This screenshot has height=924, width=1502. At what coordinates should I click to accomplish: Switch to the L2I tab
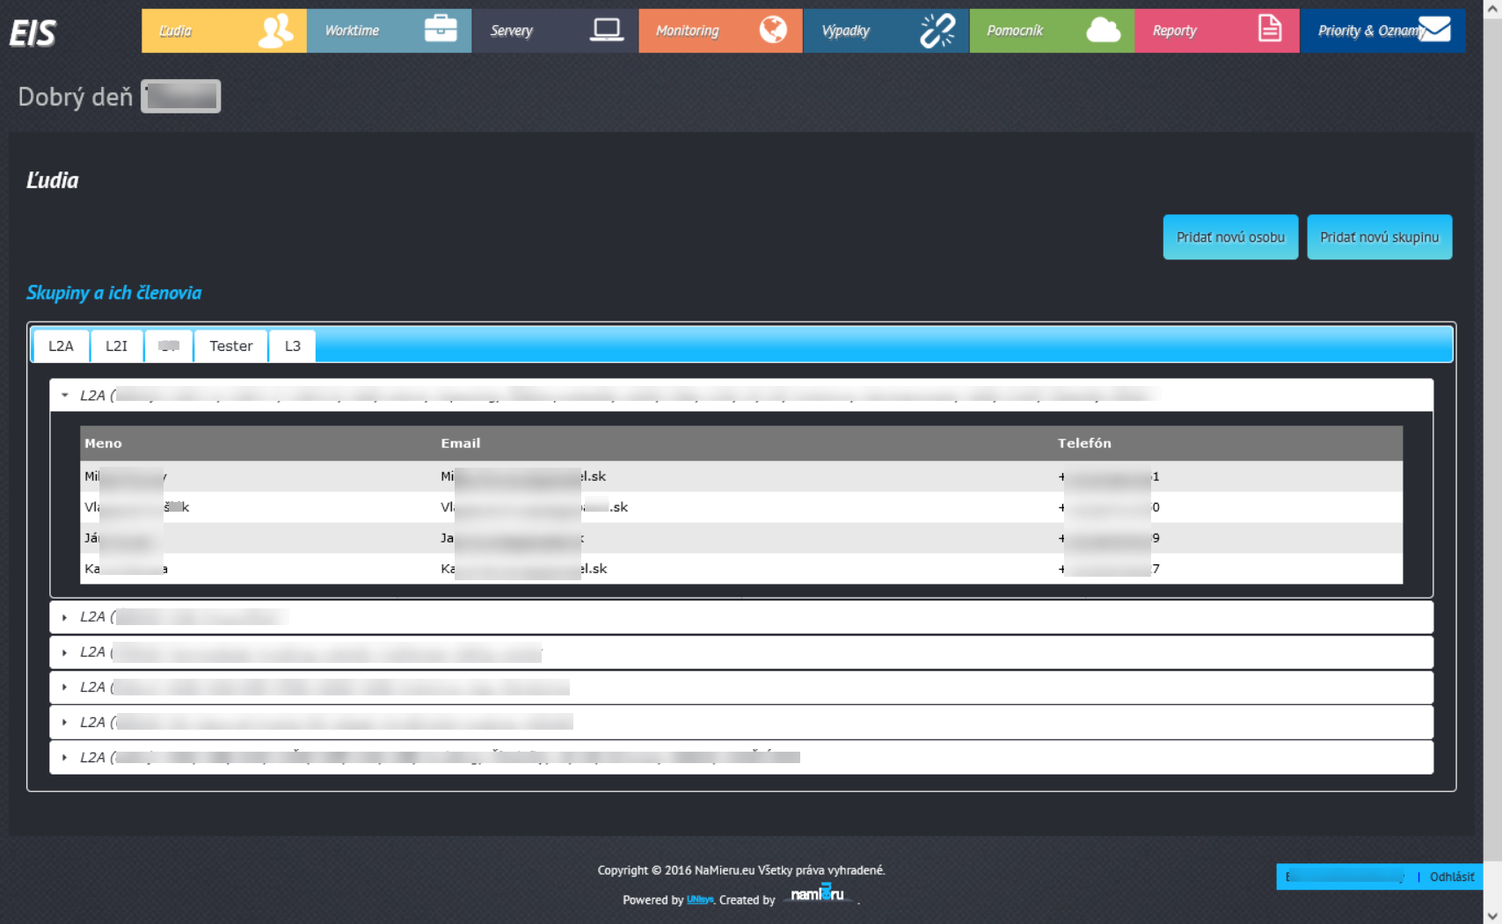point(116,346)
